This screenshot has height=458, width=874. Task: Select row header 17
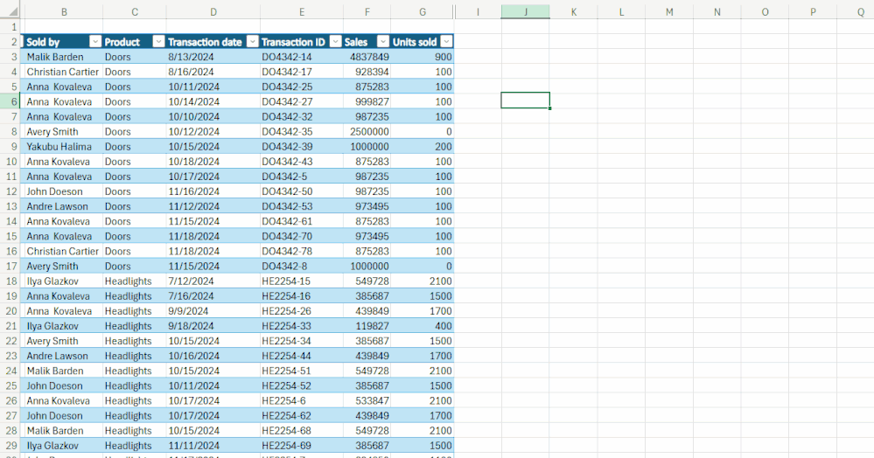11,266
